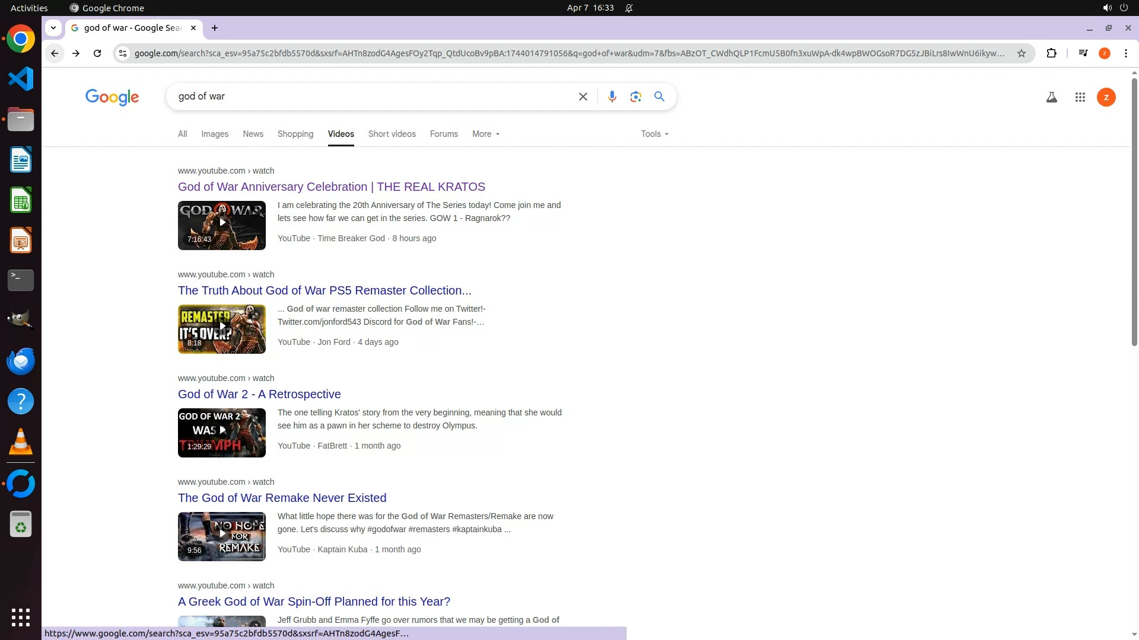Open the tab search chevron dropdown
This screenshot has height=640, width=1139.
point(53,28)
